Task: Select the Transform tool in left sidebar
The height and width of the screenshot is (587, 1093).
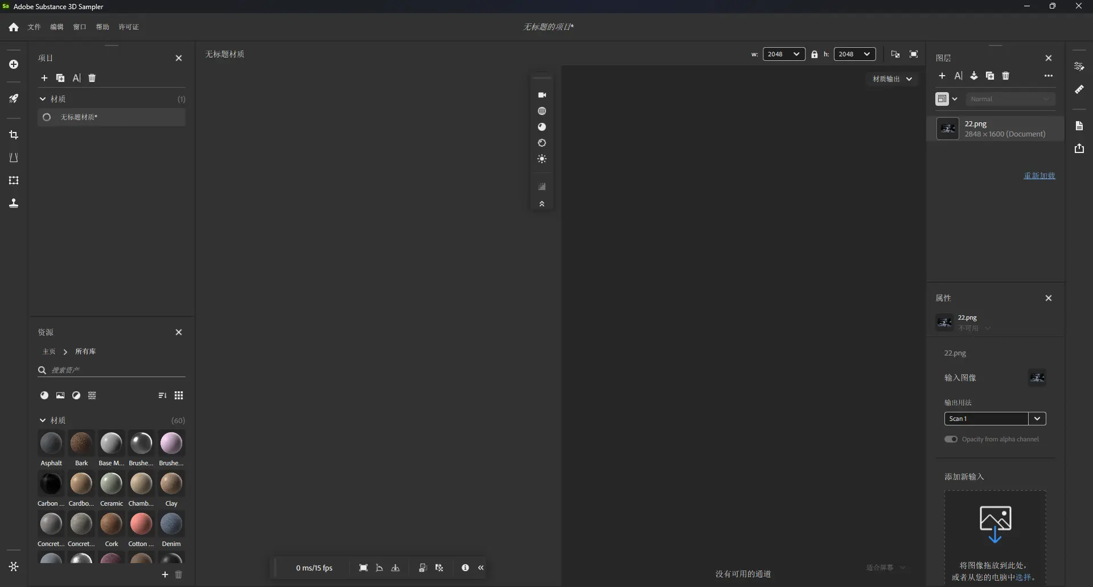Action: (x=14, y=180)
